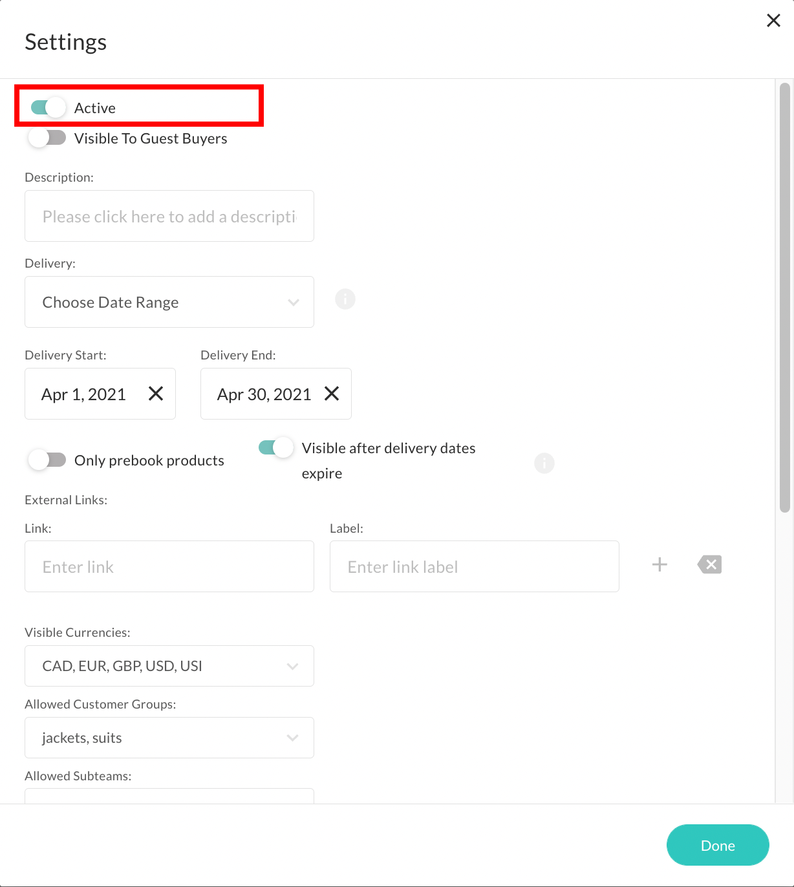Disable Visible after delivery dates expire switch
The width and height of the screenshot is (794, 887).
tap(276, 447)
